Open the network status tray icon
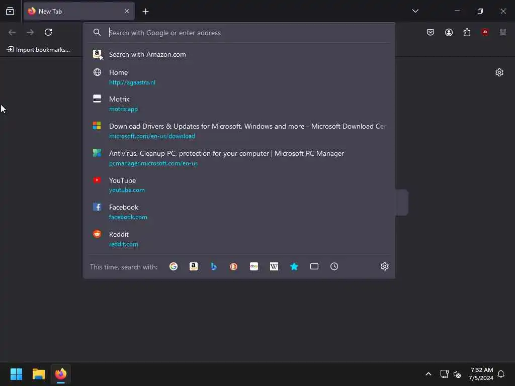 [x=445, y=374]
